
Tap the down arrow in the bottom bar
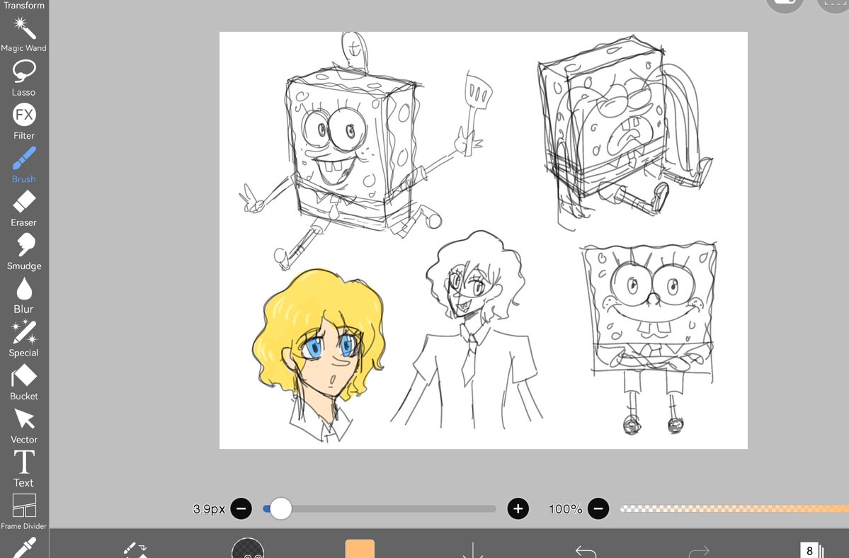[473, 550]
